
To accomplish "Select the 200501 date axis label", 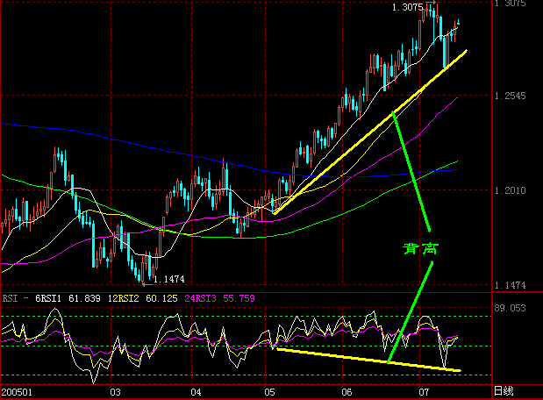I will click(x=17, y=392).
